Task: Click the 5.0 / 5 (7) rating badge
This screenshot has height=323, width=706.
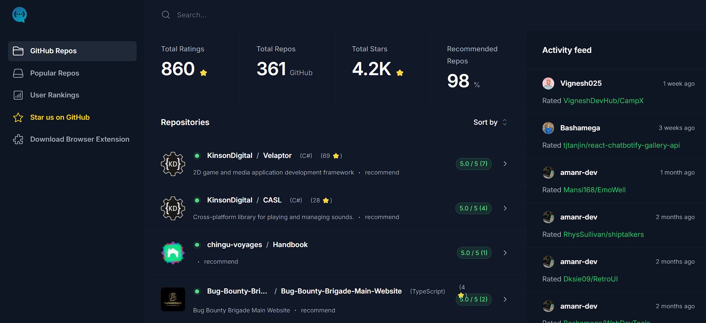Action: (x=474, y=164)
